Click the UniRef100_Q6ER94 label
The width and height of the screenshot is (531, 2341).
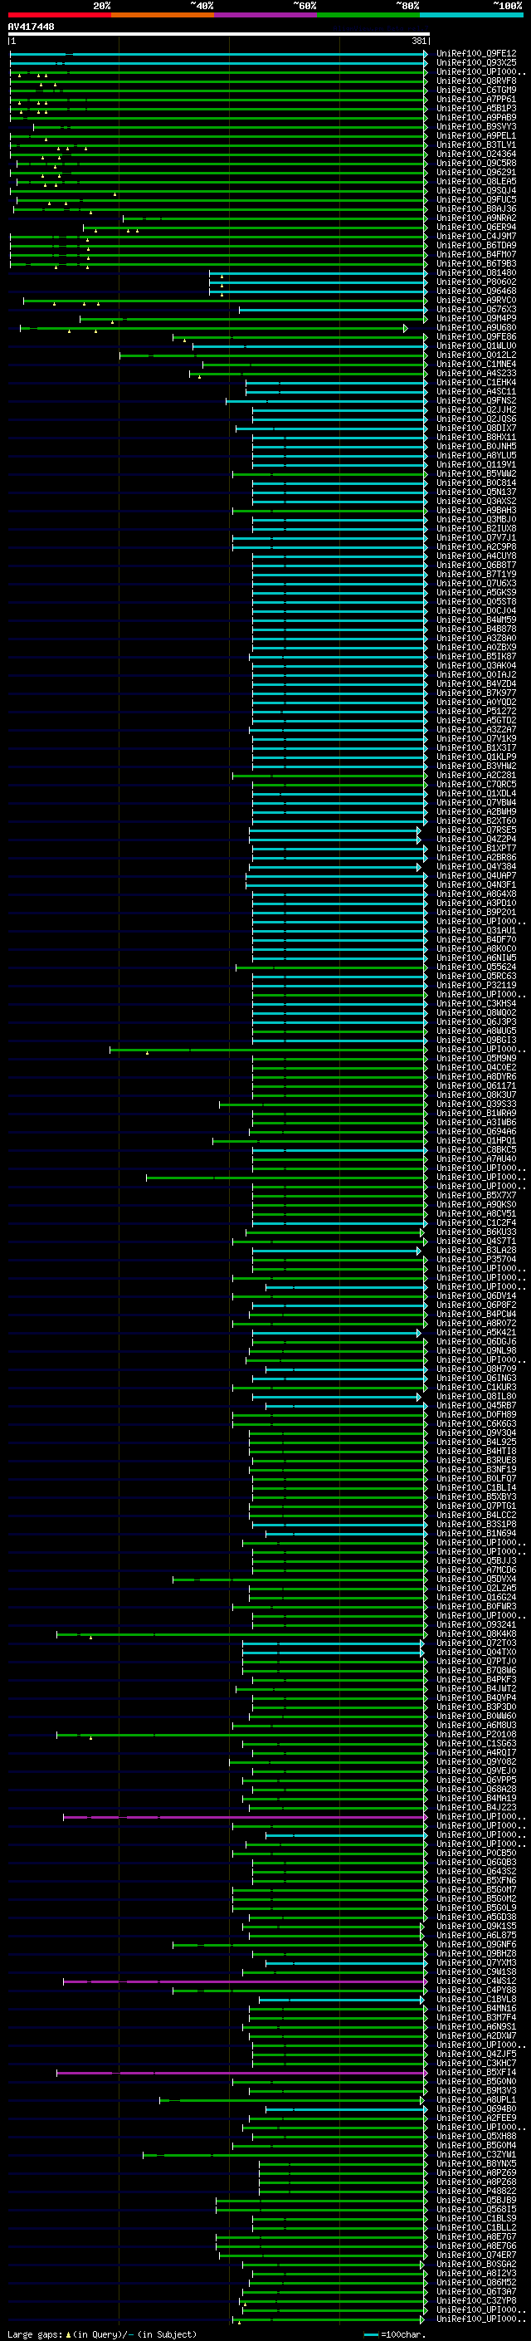pyautogui.click(x=476, y=228)
